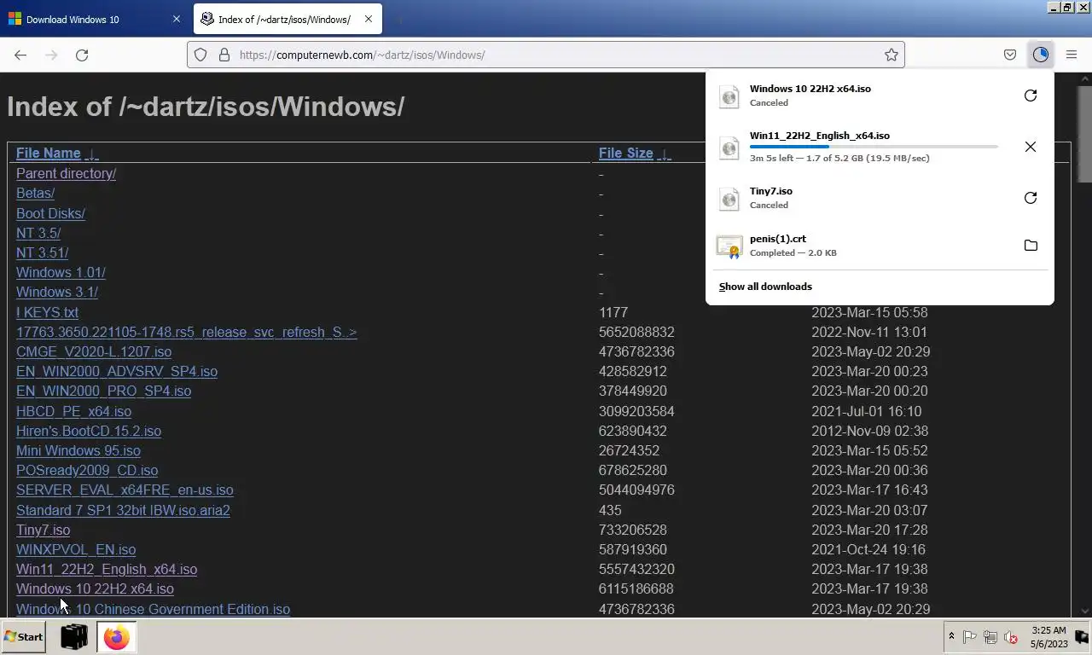Click the penis(1).crt certificate file icon

click(729, 246)
